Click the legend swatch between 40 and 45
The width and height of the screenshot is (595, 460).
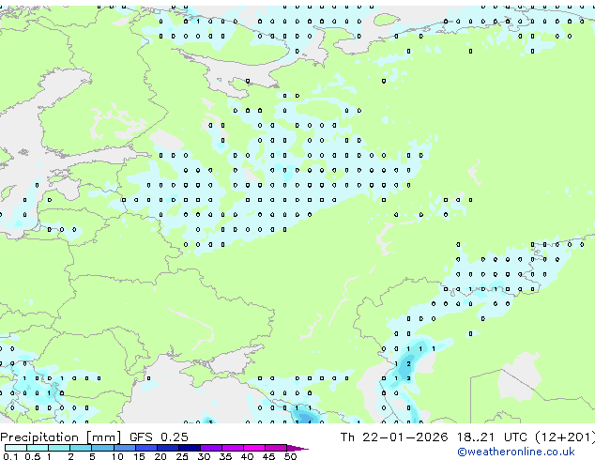[254, 448]
